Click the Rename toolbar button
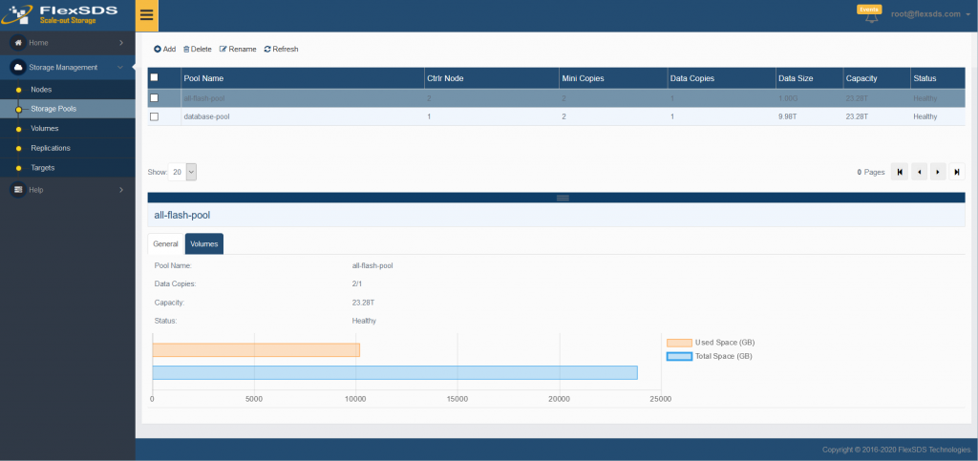Screen dimensions: 978x461 point(238,50)
